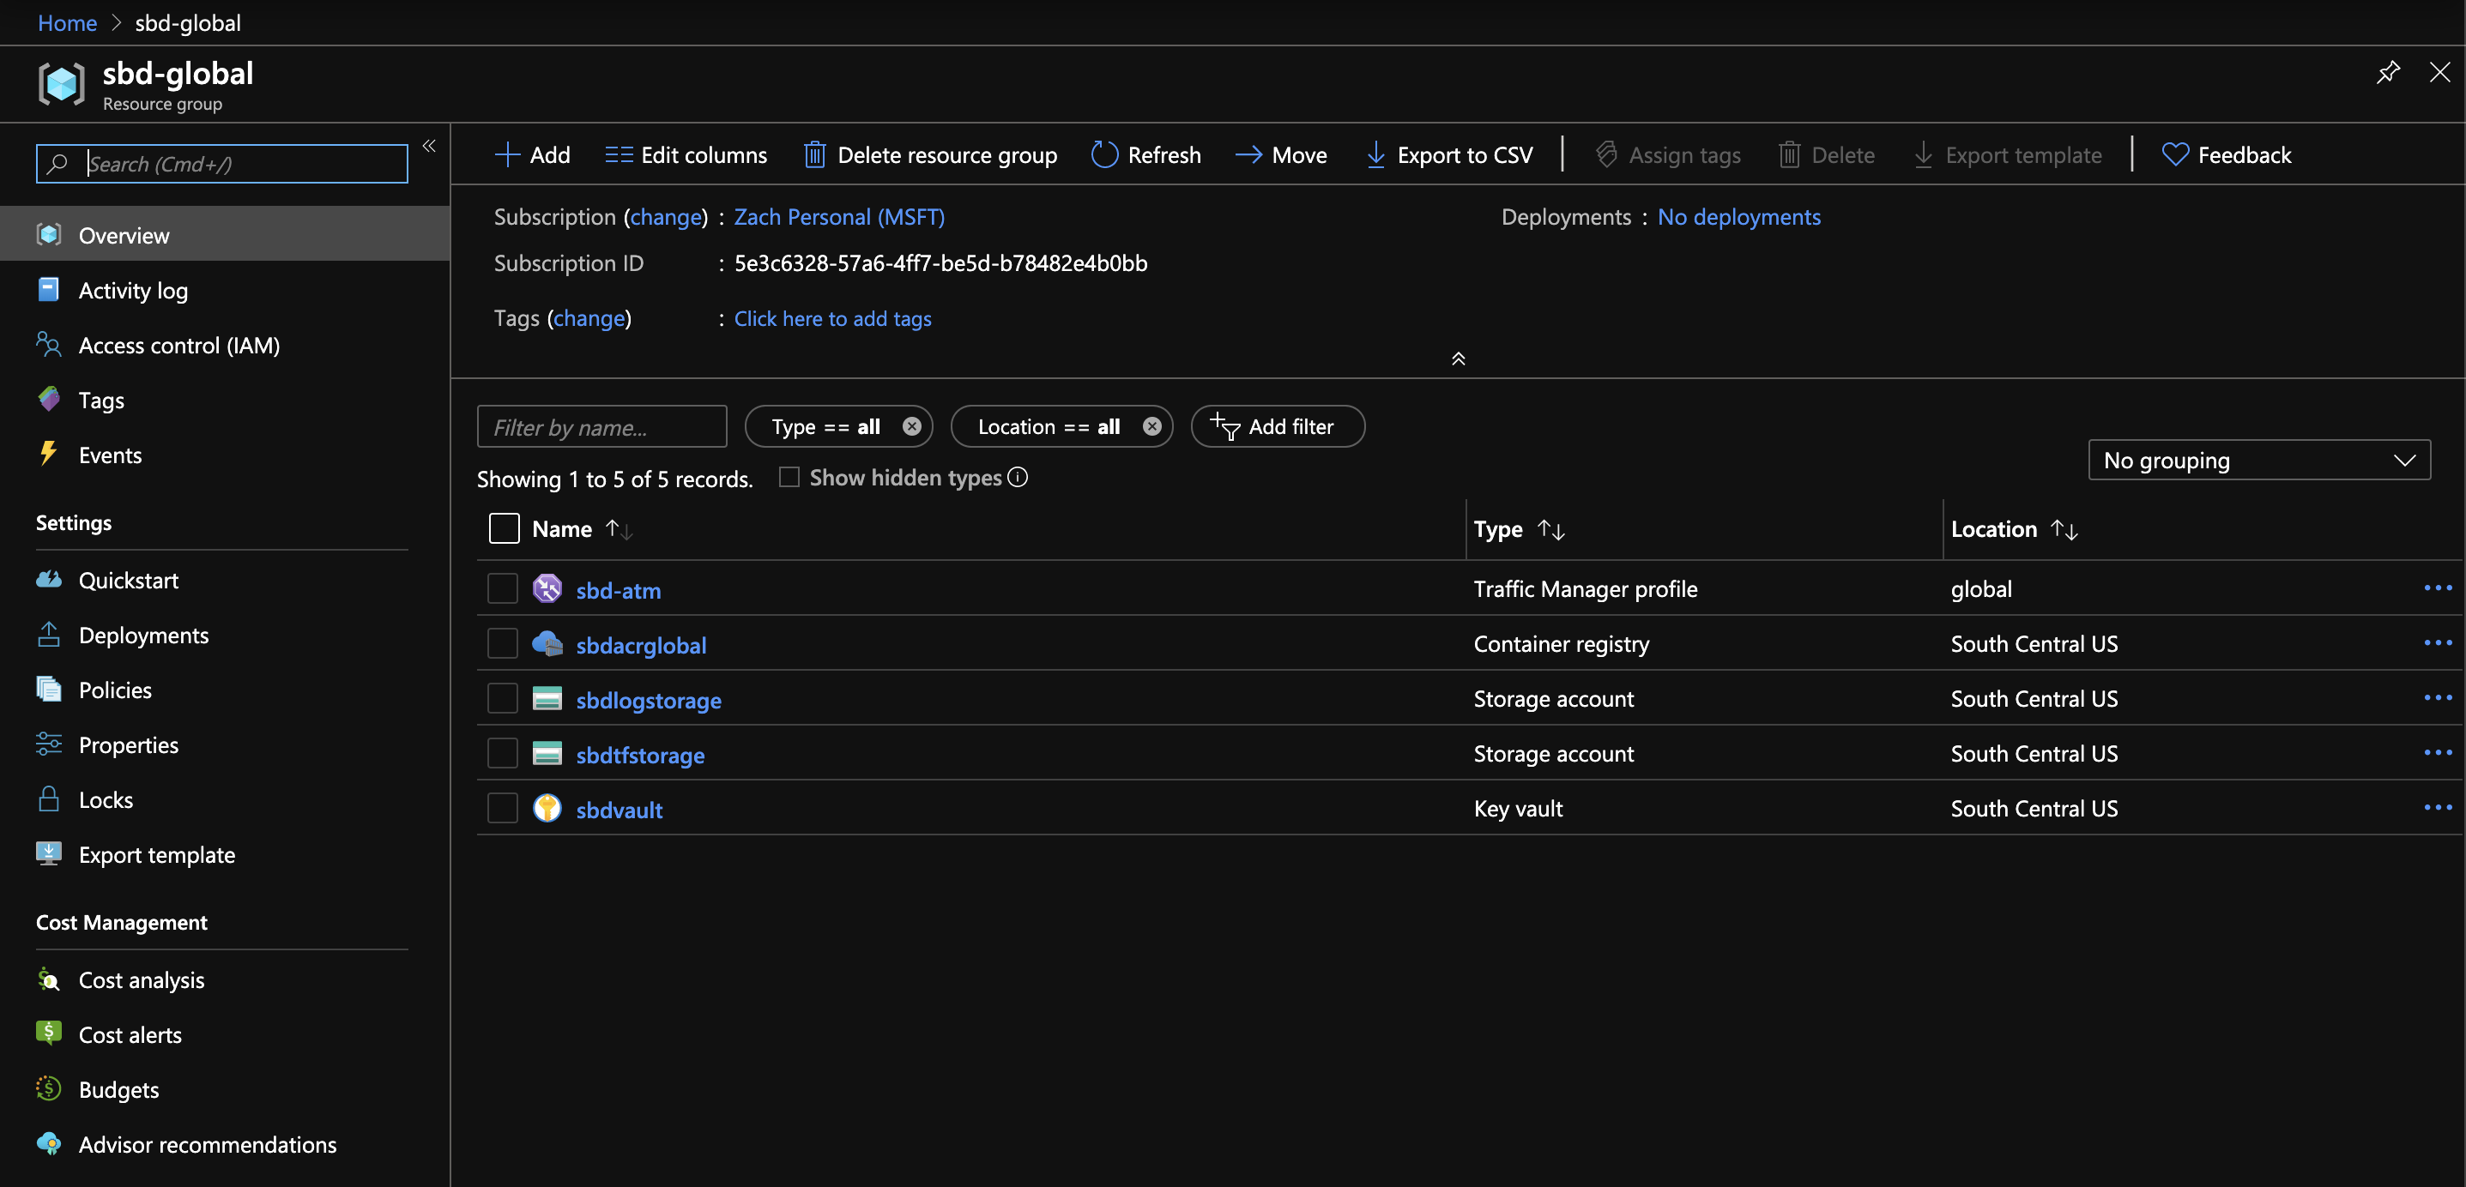The height and width of the screenshot is (1187, 2466).
Task: Click the Home breadcrumb link
Action: tap(67, 22)
